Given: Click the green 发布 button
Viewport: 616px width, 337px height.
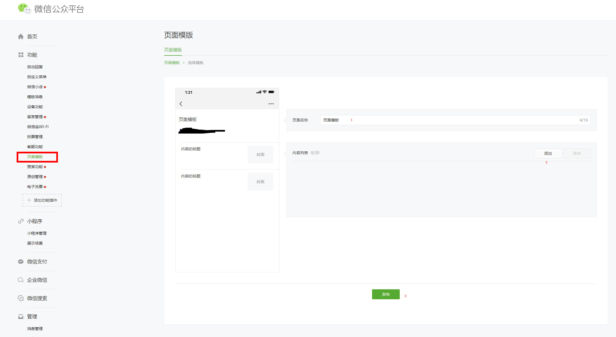Looking at the screenshot, I should [386, 294].
